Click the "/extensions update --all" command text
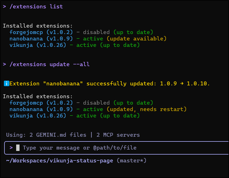229x178 pixels. tap(50, 64)
